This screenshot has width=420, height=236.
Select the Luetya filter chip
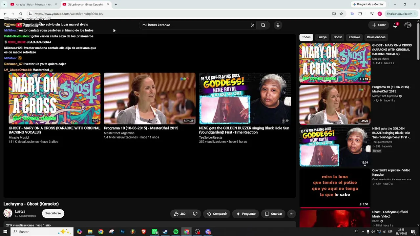[x=322, y=37]
